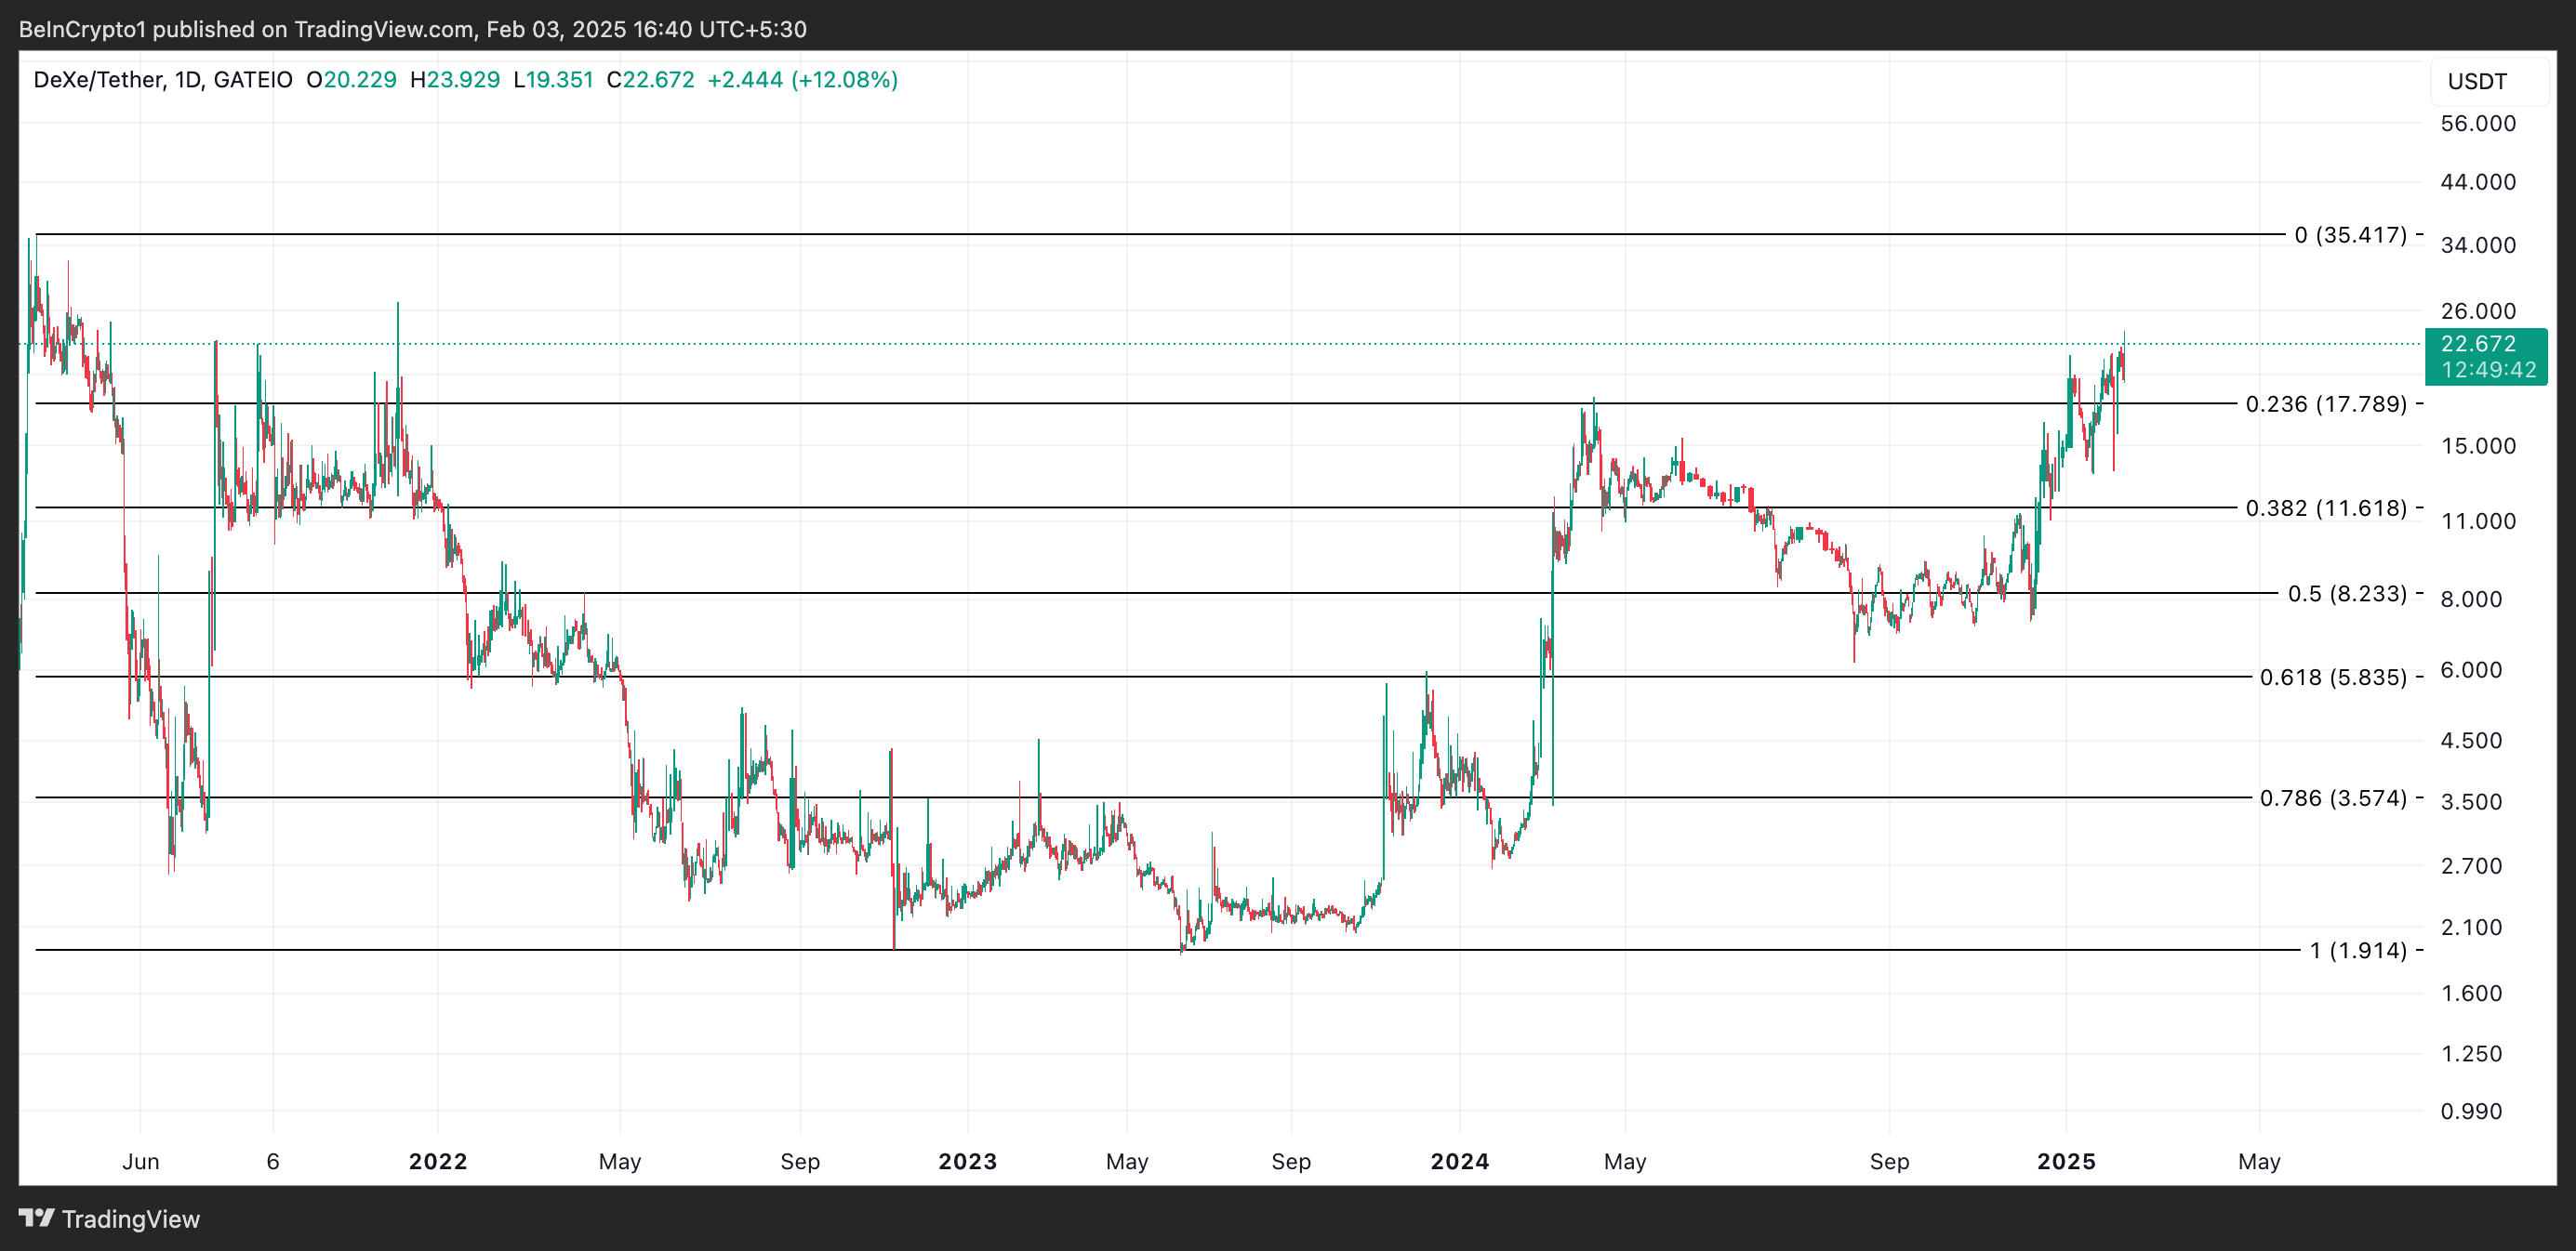
Task: Click the current price label 22.672
Action: click(x=2478, y=344)
